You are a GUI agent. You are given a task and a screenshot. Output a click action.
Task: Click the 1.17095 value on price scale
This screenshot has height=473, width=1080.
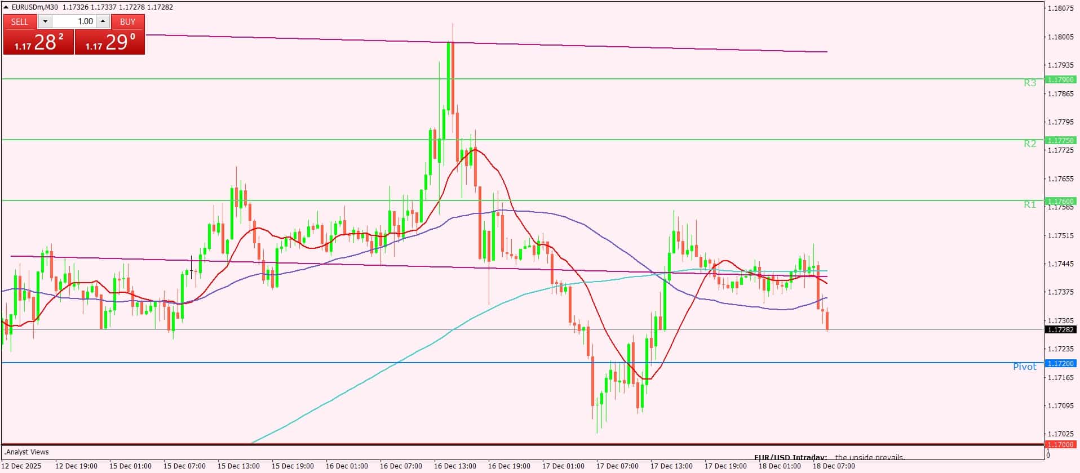[1060, 406]
